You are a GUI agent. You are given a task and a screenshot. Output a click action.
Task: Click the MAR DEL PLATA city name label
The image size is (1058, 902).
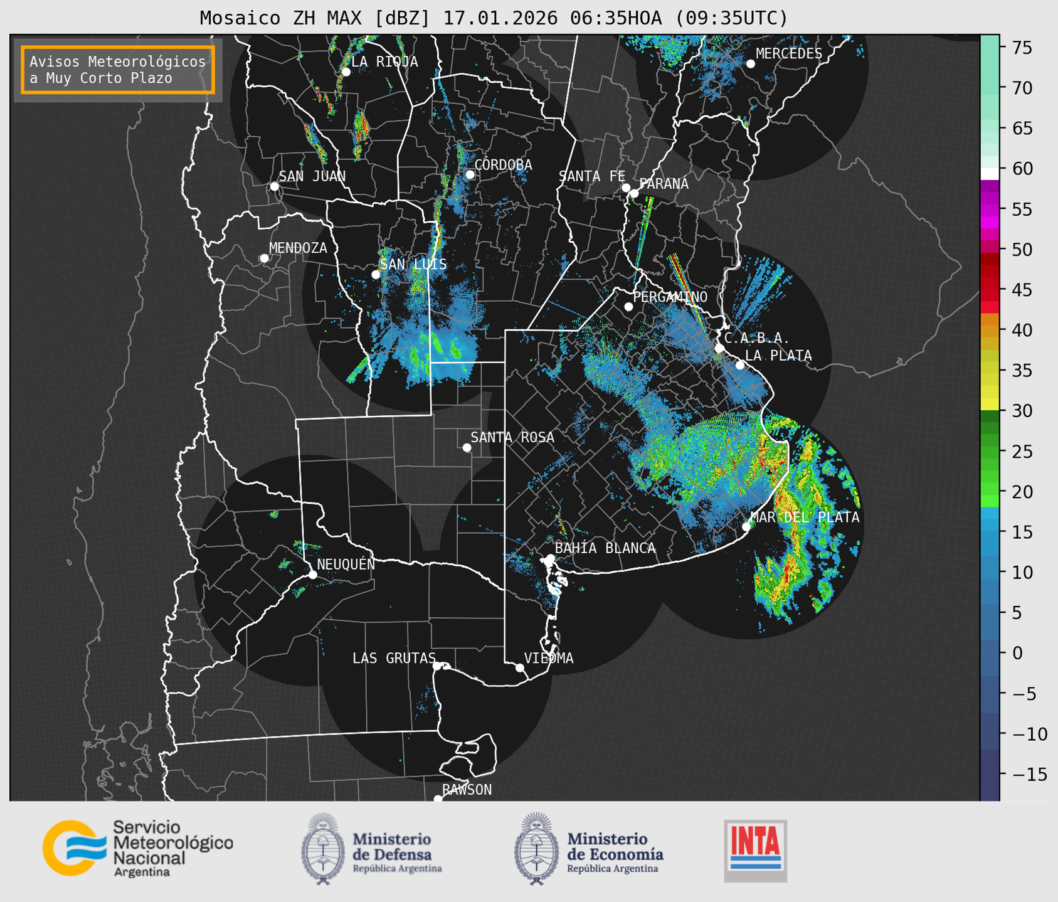(805, 517)
